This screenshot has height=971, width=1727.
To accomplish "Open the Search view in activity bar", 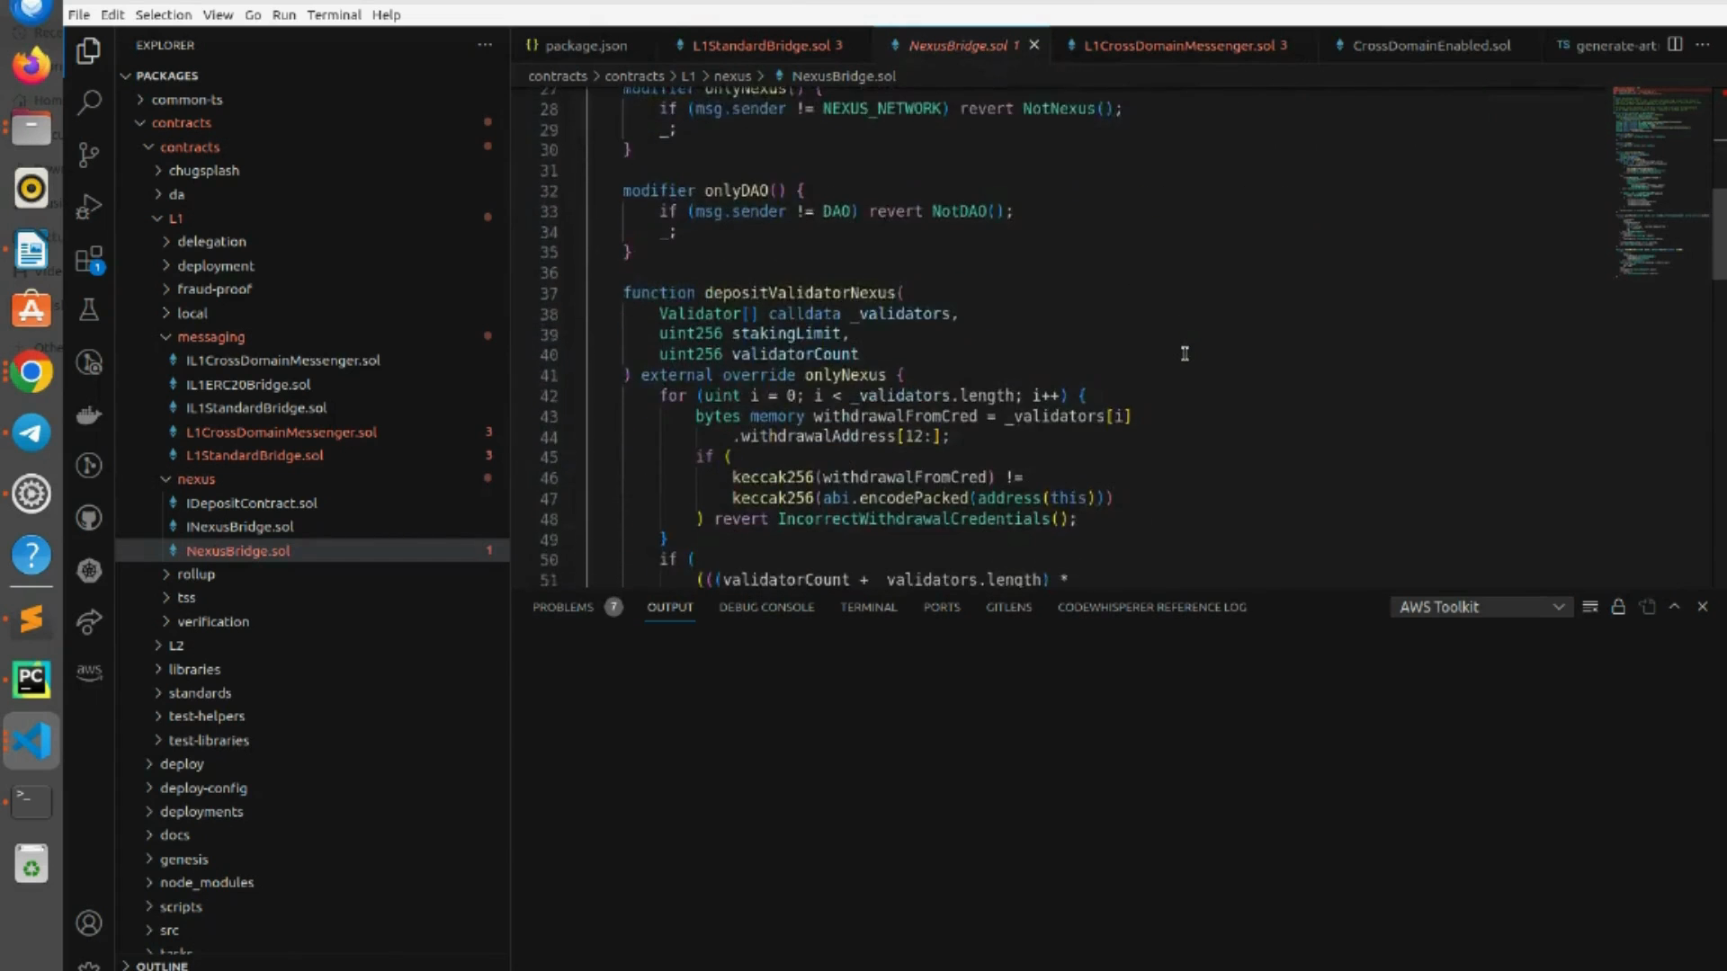I will pos(88,102).
